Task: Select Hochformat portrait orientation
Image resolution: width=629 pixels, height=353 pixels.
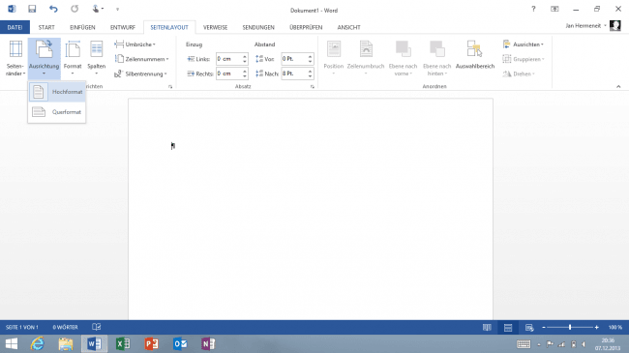Action: [x=57, y=92]
